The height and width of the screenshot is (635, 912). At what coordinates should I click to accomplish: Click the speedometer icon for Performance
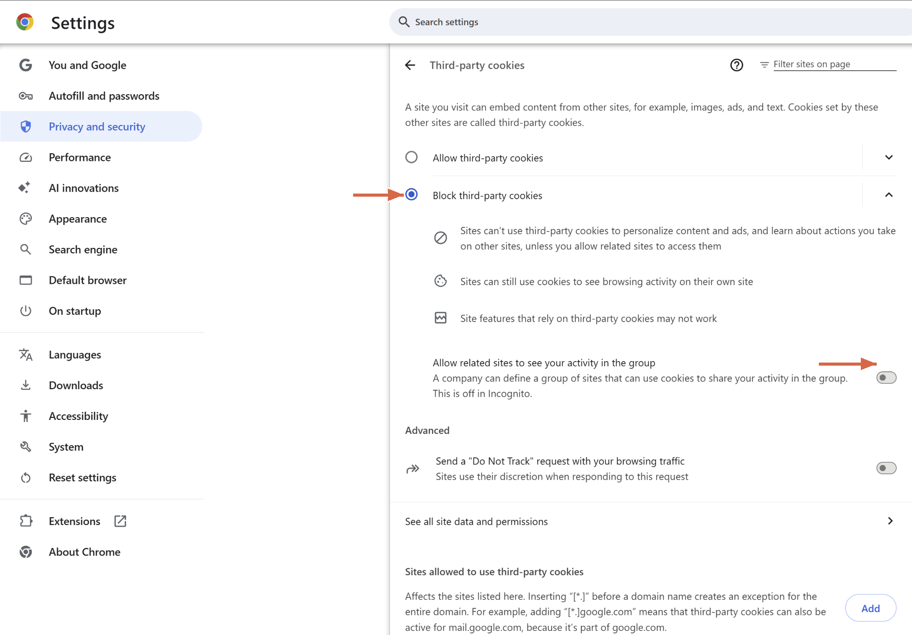26,157
